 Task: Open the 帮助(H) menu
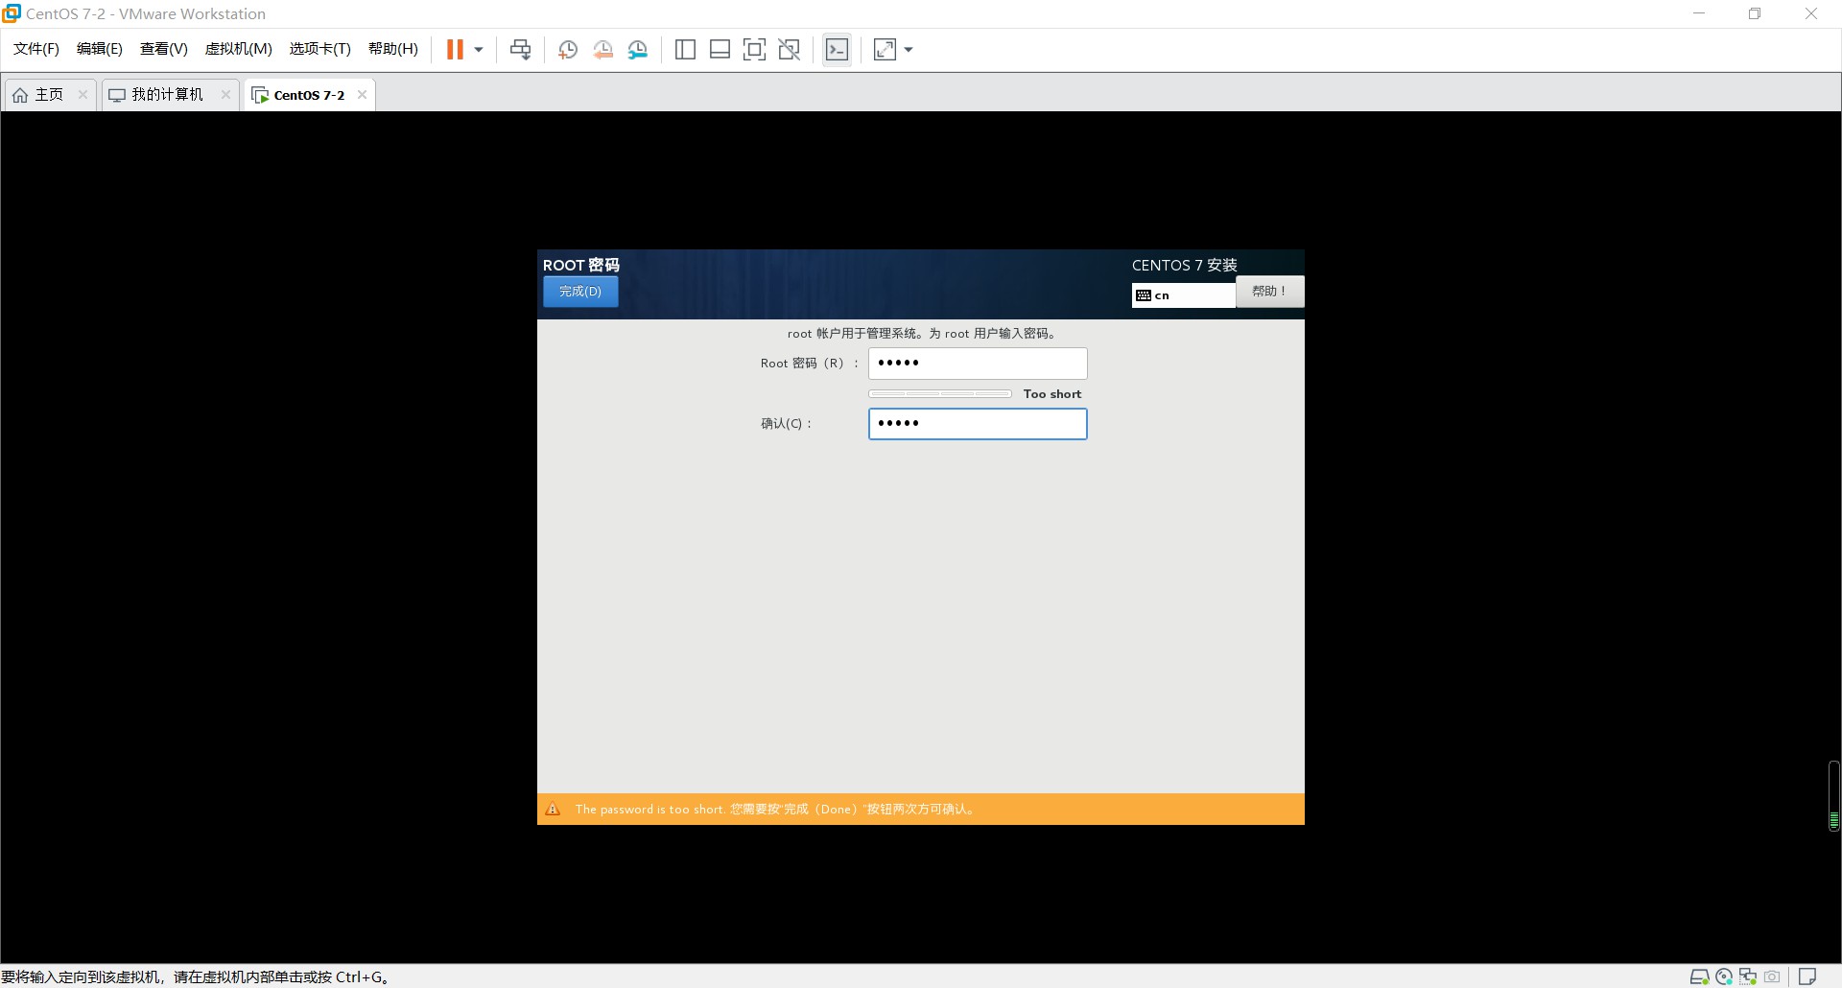[x=393, y=49]
